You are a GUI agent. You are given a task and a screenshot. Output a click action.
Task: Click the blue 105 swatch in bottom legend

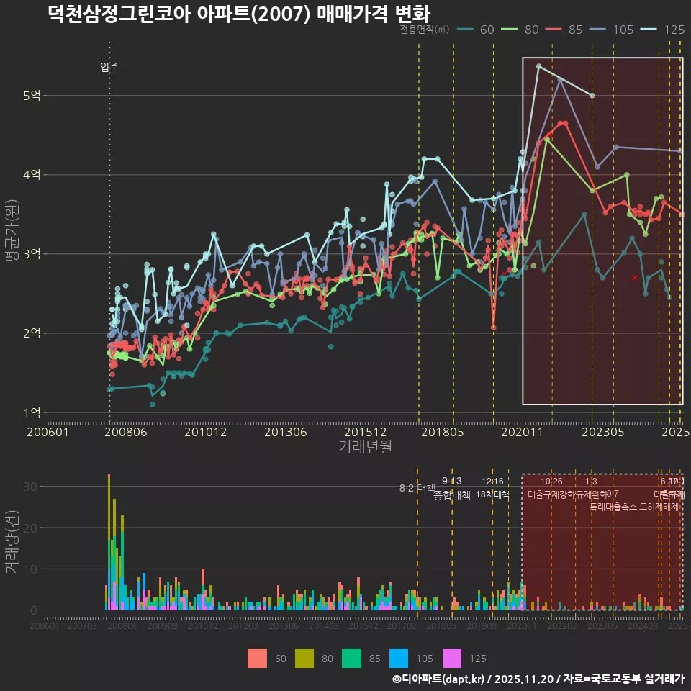[x=398, y=658]
